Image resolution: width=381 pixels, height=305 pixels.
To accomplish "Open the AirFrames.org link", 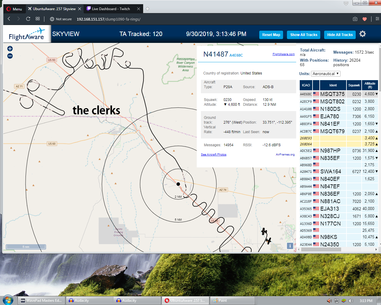I will pos(285,155).
